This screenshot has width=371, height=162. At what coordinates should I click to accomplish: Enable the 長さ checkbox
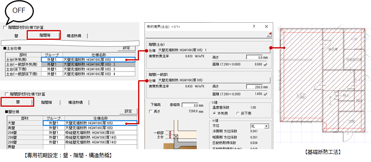(x=151, y=111)
